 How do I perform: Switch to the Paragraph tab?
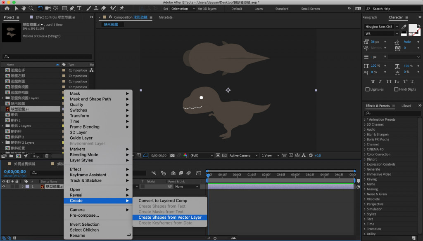point(370,17)
